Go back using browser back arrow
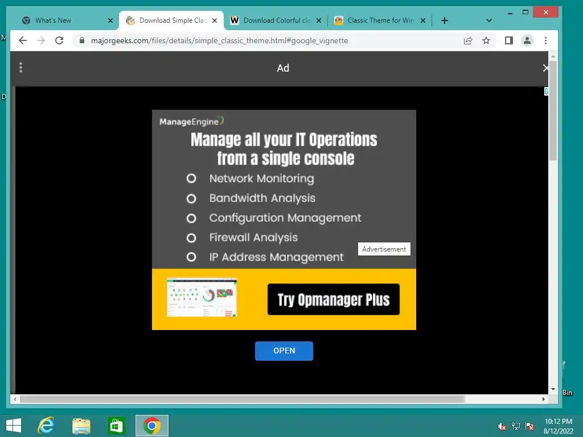The width and height of the screenshot is (583, 437). point(23,40)
